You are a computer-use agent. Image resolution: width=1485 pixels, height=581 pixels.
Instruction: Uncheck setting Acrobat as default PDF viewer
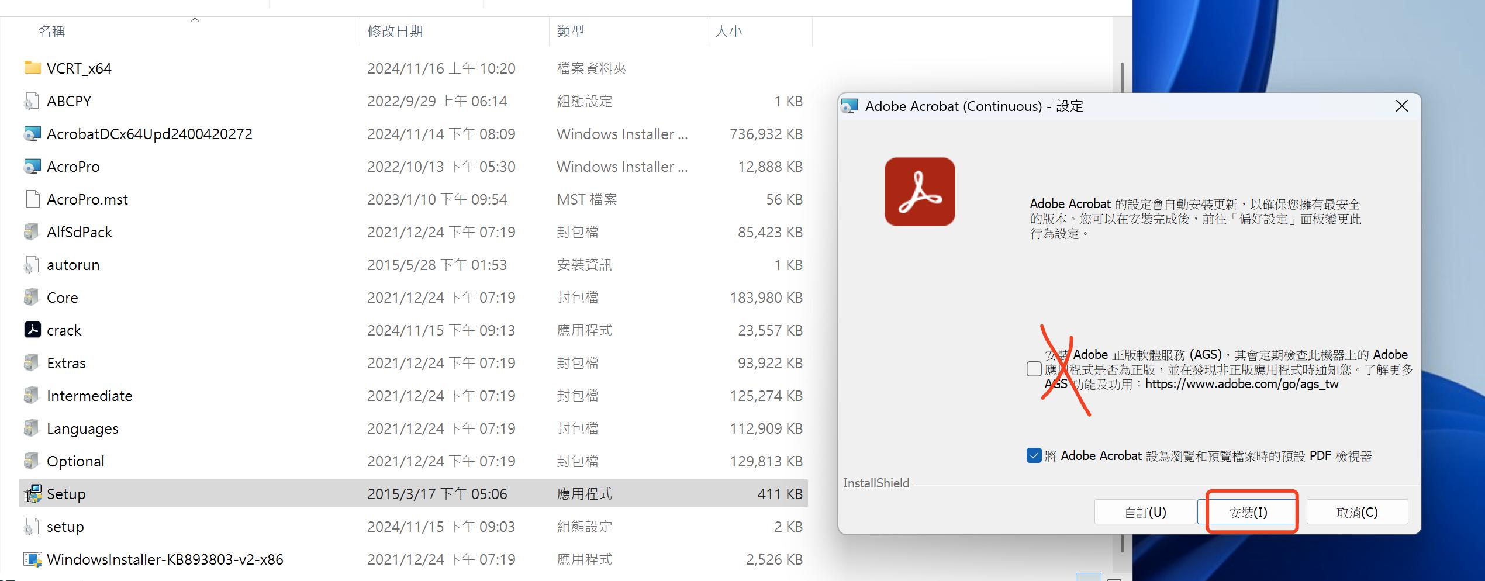pyautogui.click(x=1035, y=455)
